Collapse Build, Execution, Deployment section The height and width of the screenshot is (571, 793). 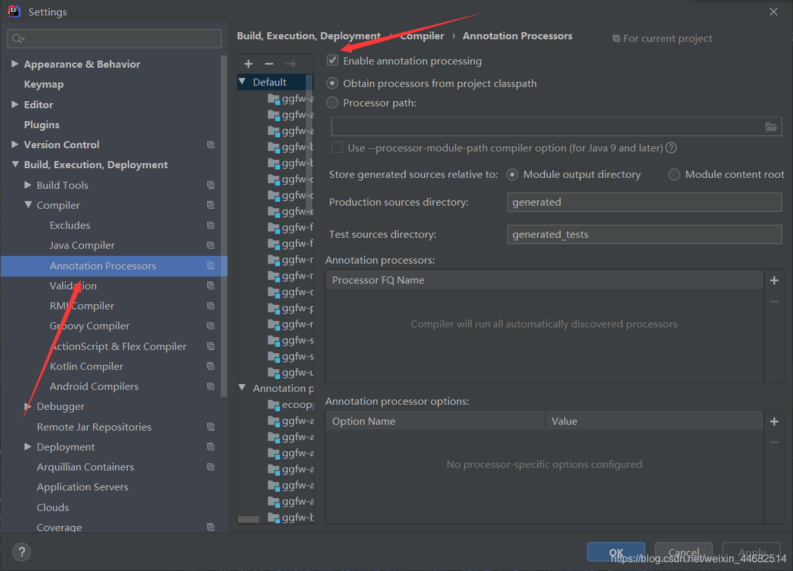coord(15,165)
